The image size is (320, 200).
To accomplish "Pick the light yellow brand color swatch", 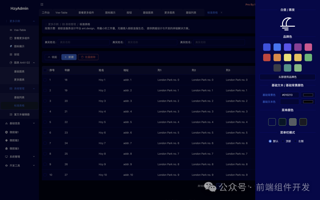I will tap(287, 57).
